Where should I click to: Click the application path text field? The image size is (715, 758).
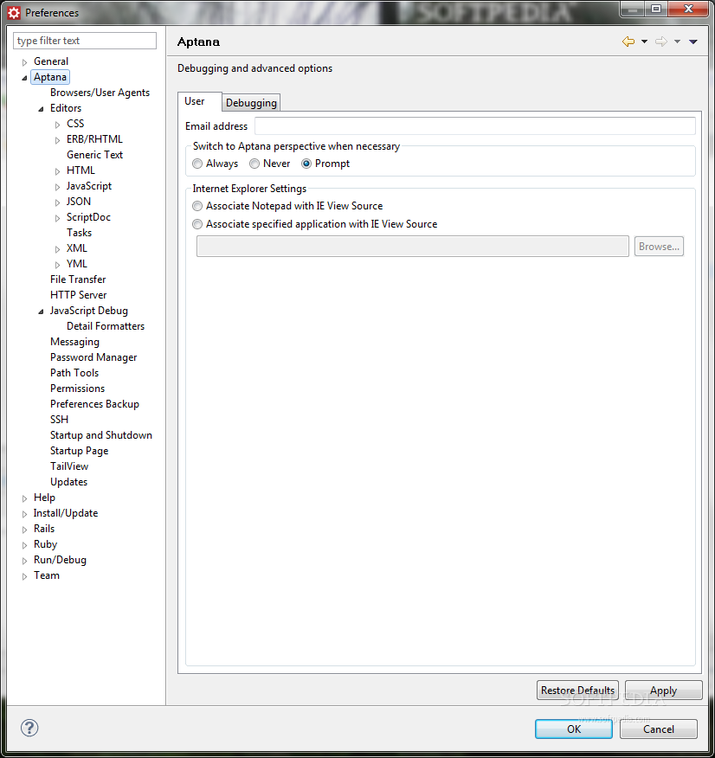pos(412,247)
